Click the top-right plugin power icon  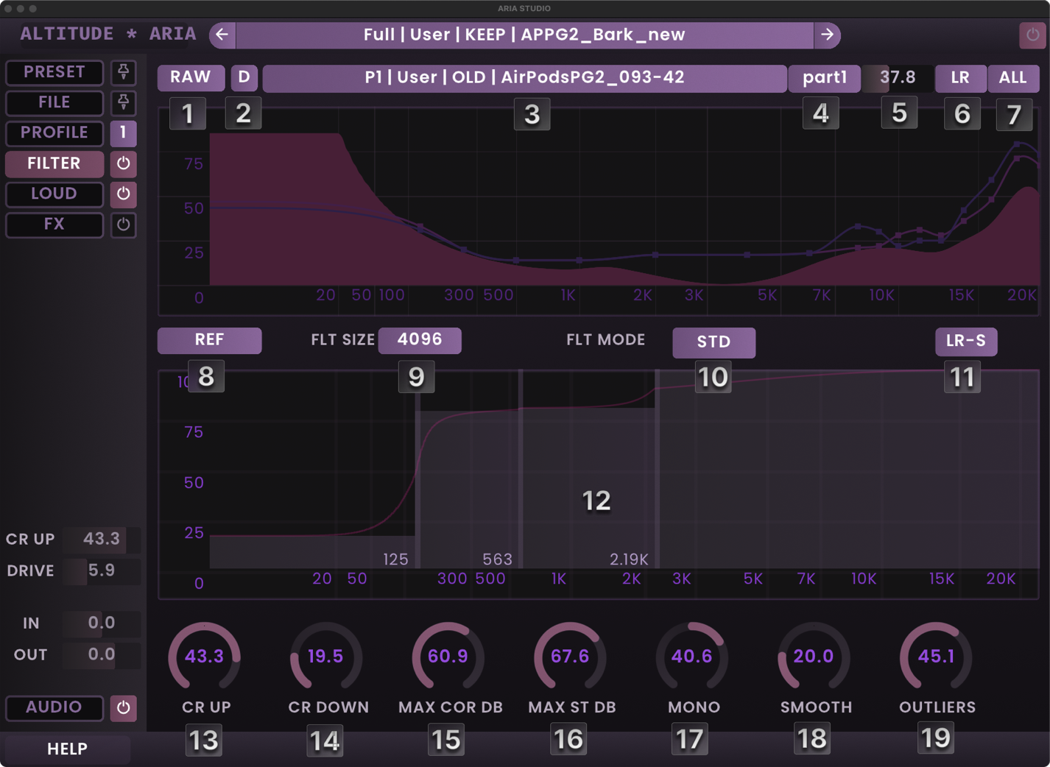click(x=1032, y=35)
